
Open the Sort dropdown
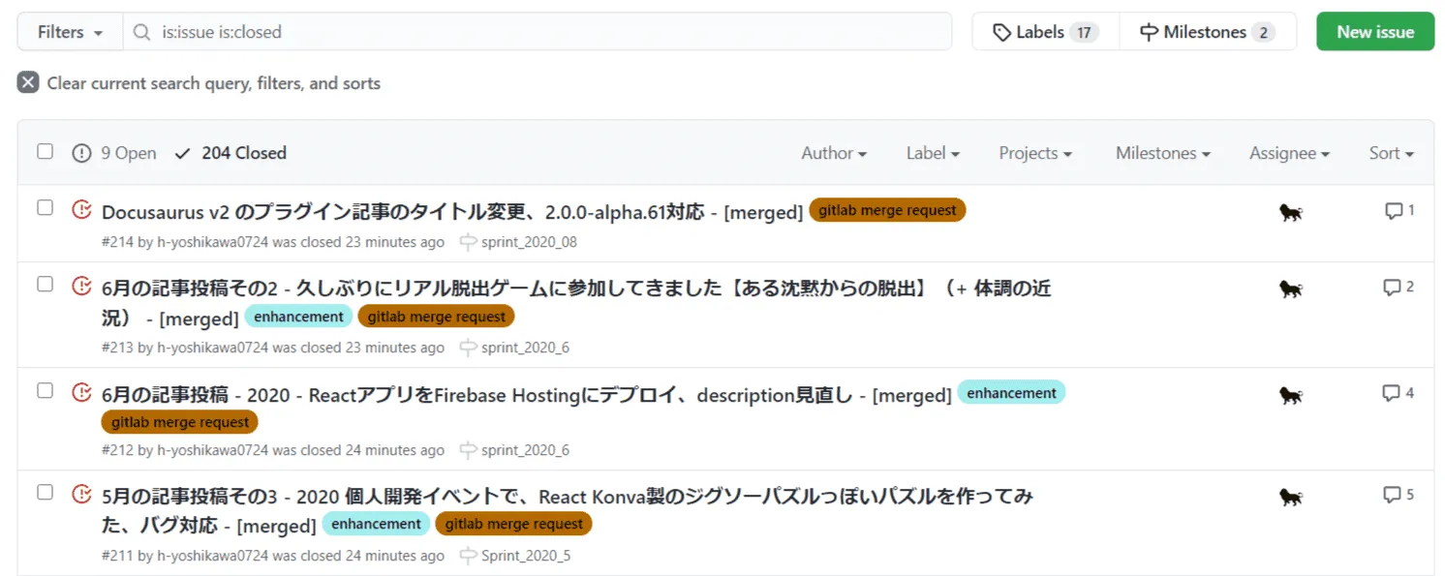tap(1389, 153)
